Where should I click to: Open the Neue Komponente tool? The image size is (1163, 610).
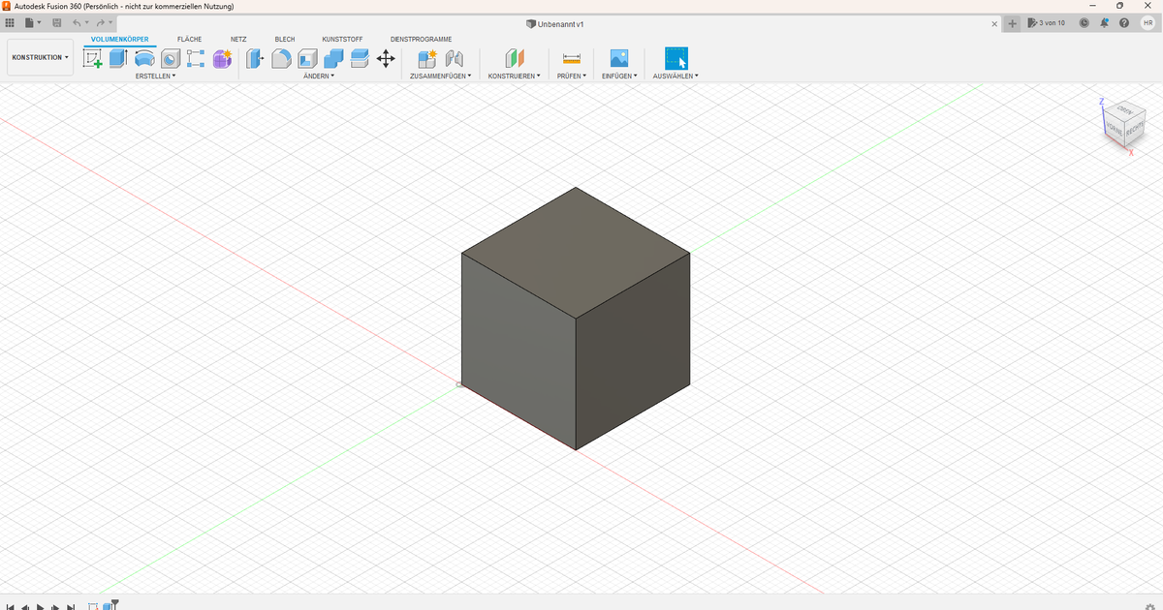426,58
